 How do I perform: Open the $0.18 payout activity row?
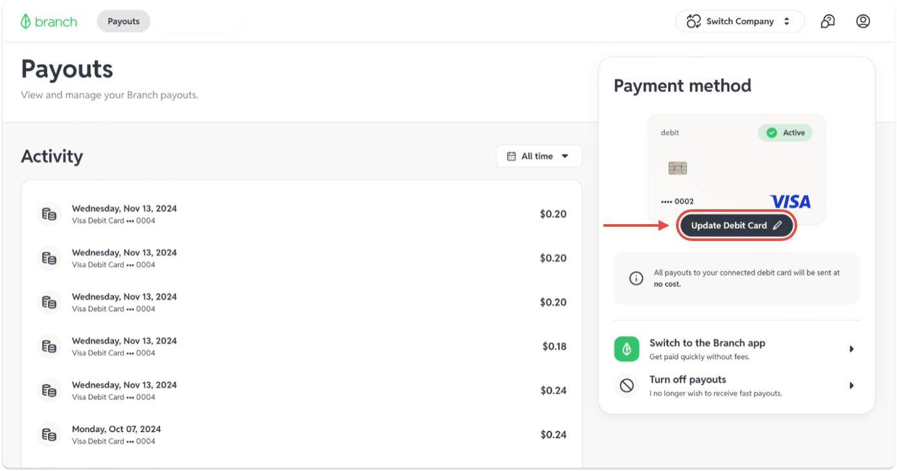pyautogui.click(x=301, y=347)
